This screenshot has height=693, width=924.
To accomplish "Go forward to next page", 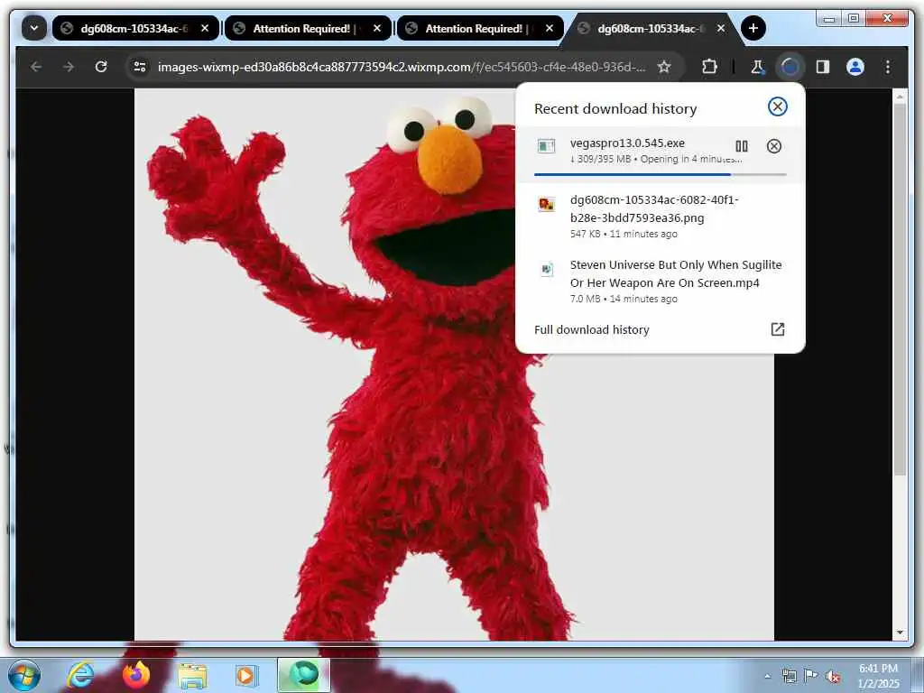I will pyautogui.click(x=69, y=67).
